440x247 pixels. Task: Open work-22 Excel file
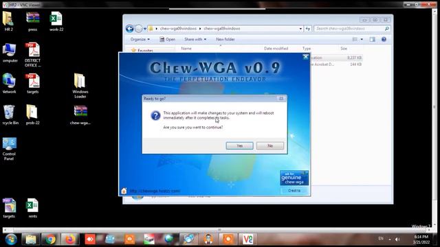[56, 21]
